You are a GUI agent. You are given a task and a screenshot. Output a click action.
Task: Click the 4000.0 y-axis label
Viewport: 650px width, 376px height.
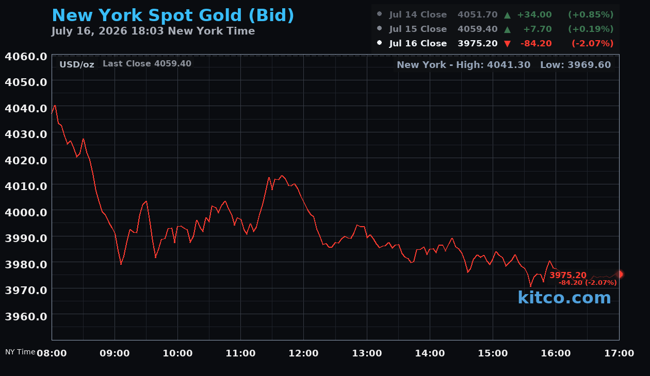tap(26, 212)
